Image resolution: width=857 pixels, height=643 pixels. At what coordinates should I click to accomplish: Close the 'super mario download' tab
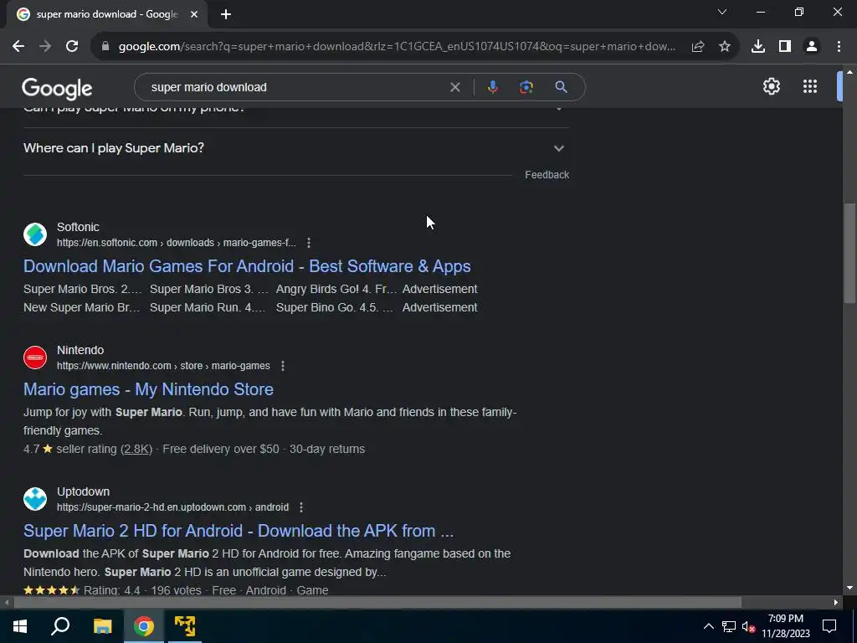(194, 14)
